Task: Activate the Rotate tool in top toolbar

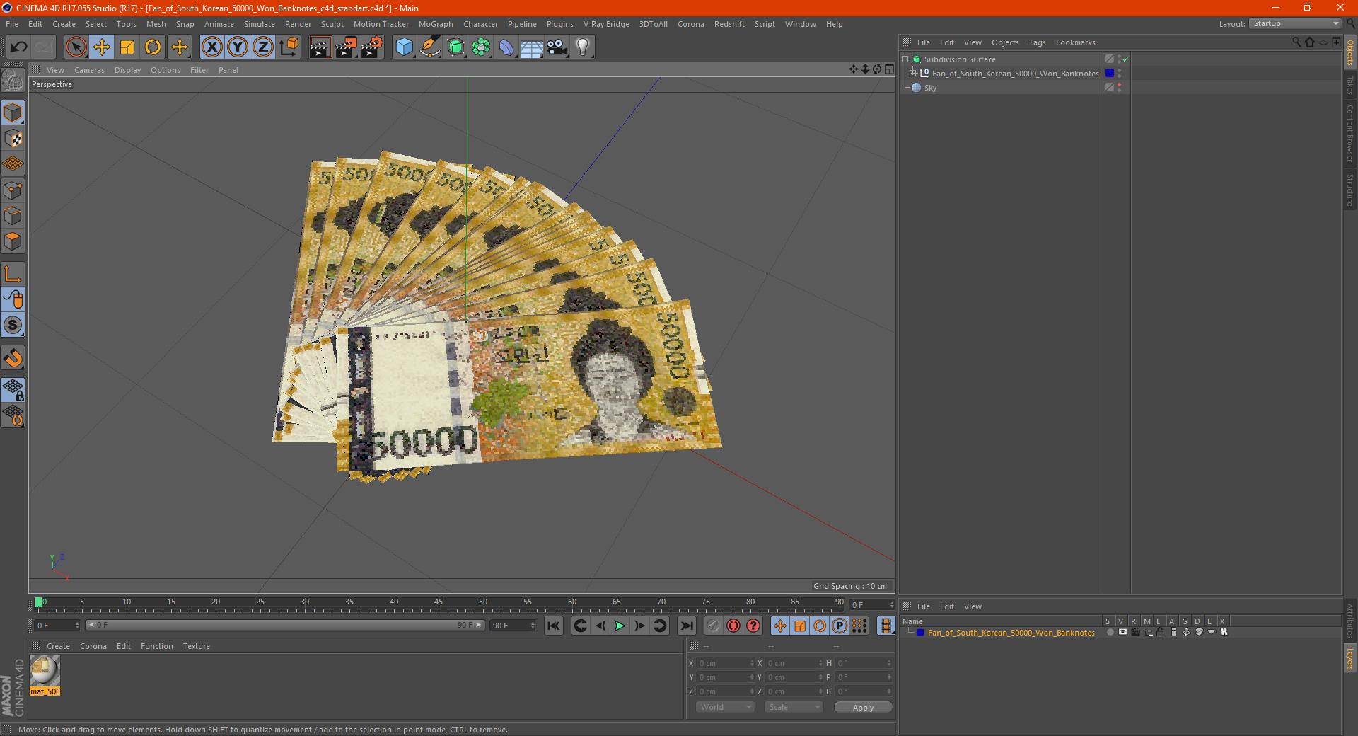Action: 153,47
